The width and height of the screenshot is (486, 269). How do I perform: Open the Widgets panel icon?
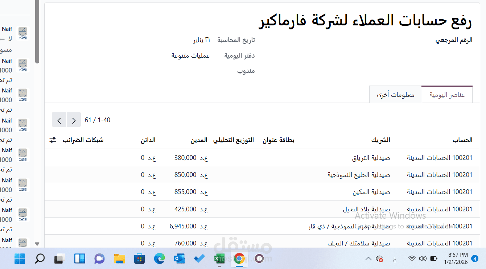[x=79, y=259]
